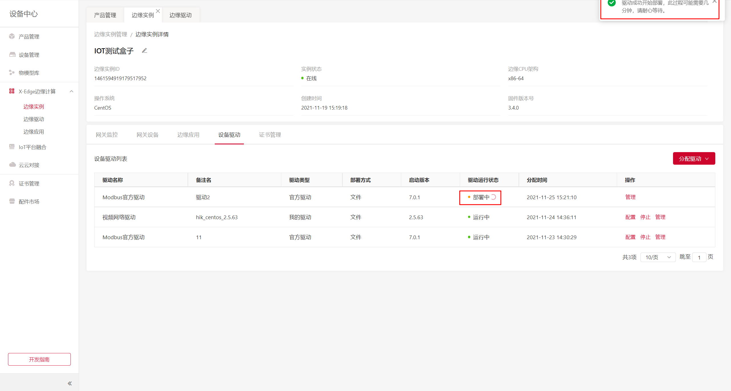Collapse the X-Edge边缘计算 menu group

[x=71, y=91]
